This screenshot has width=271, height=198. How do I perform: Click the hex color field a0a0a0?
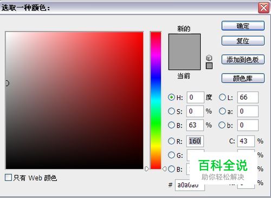(190, 185)
